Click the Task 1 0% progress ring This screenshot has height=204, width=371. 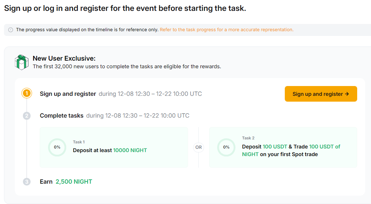click(x=57, y=147)
